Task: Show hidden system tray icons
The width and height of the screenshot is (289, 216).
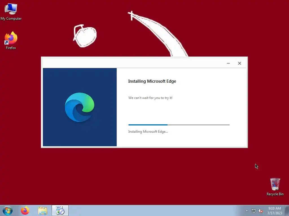Action: point(247,211)
